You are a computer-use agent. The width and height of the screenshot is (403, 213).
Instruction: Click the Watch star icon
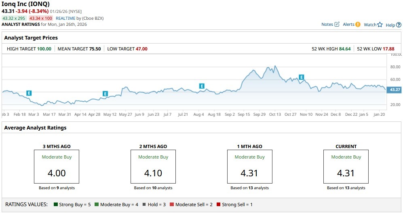pos(380,25)
